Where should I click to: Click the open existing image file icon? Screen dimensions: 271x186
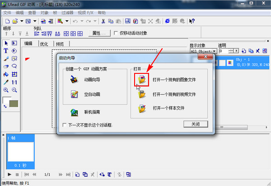(142, 79)
